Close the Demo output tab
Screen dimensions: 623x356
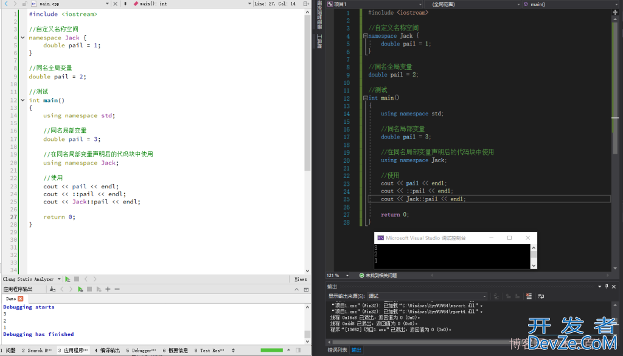[20, 298]
